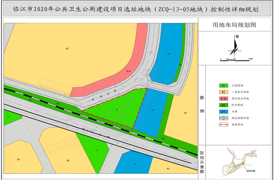274x180 pixels.
Task: Click the 用地布局规划图 panel heading
Action: click(x=234, y=25)
